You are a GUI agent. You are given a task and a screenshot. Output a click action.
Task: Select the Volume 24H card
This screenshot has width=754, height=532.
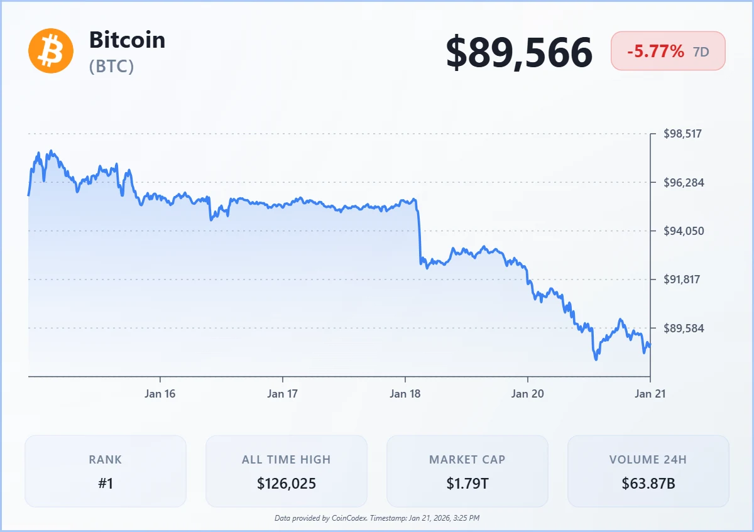tap(648, 471)
